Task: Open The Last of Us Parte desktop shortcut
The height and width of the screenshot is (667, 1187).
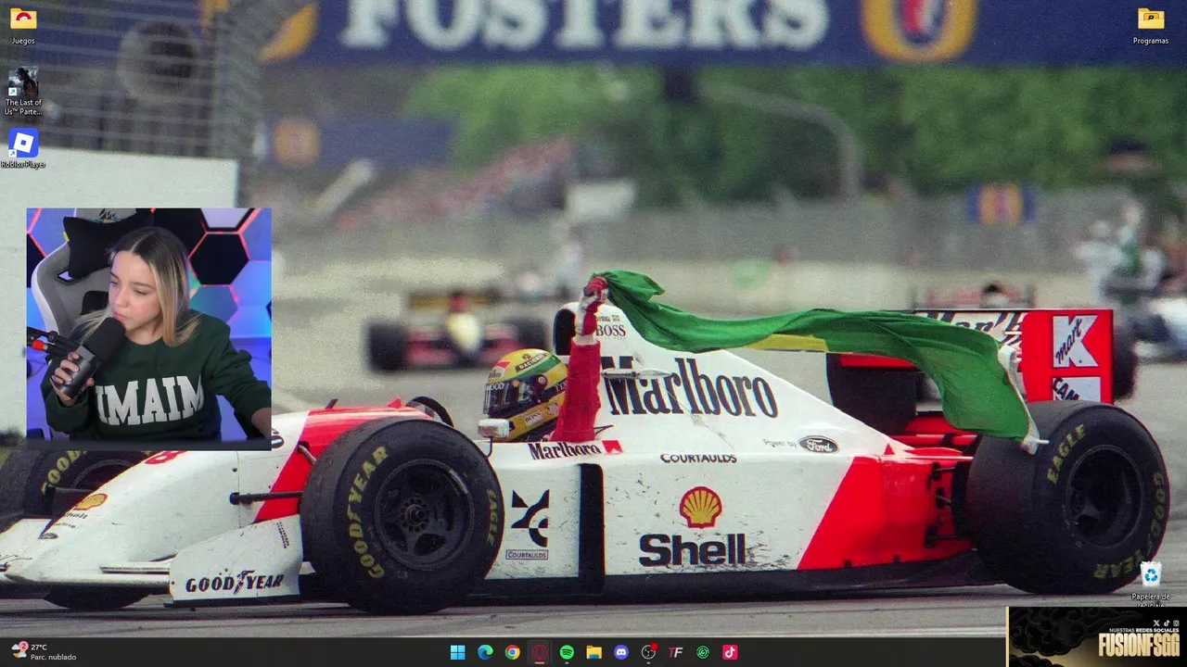Action: click(x=23, y=92)
